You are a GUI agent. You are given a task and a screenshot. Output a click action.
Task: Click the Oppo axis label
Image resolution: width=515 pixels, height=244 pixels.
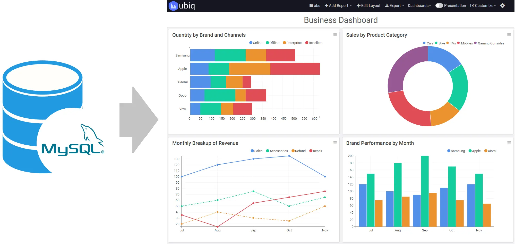(182, 96)
